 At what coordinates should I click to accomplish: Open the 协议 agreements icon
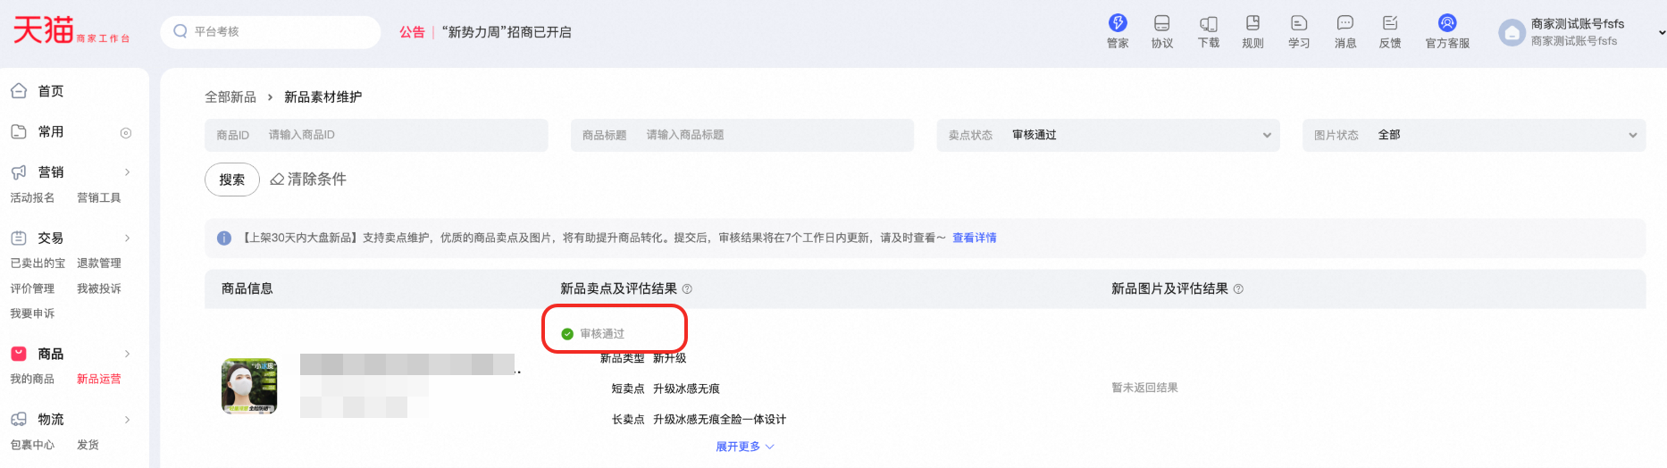[x=1162, y=23]
